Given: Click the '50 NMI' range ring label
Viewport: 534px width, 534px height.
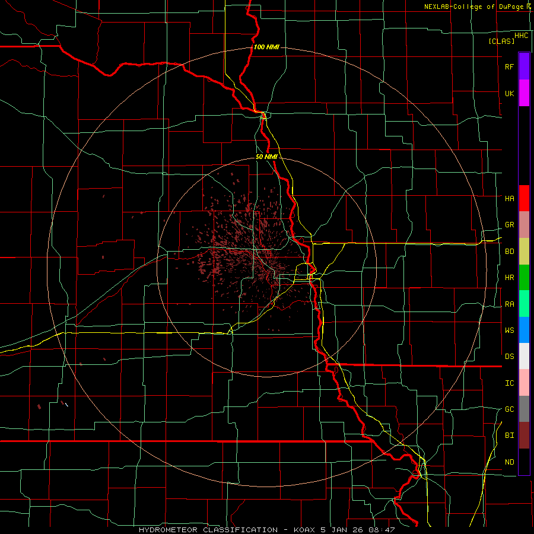Looking at the screenshot, I should coord(266,157).
